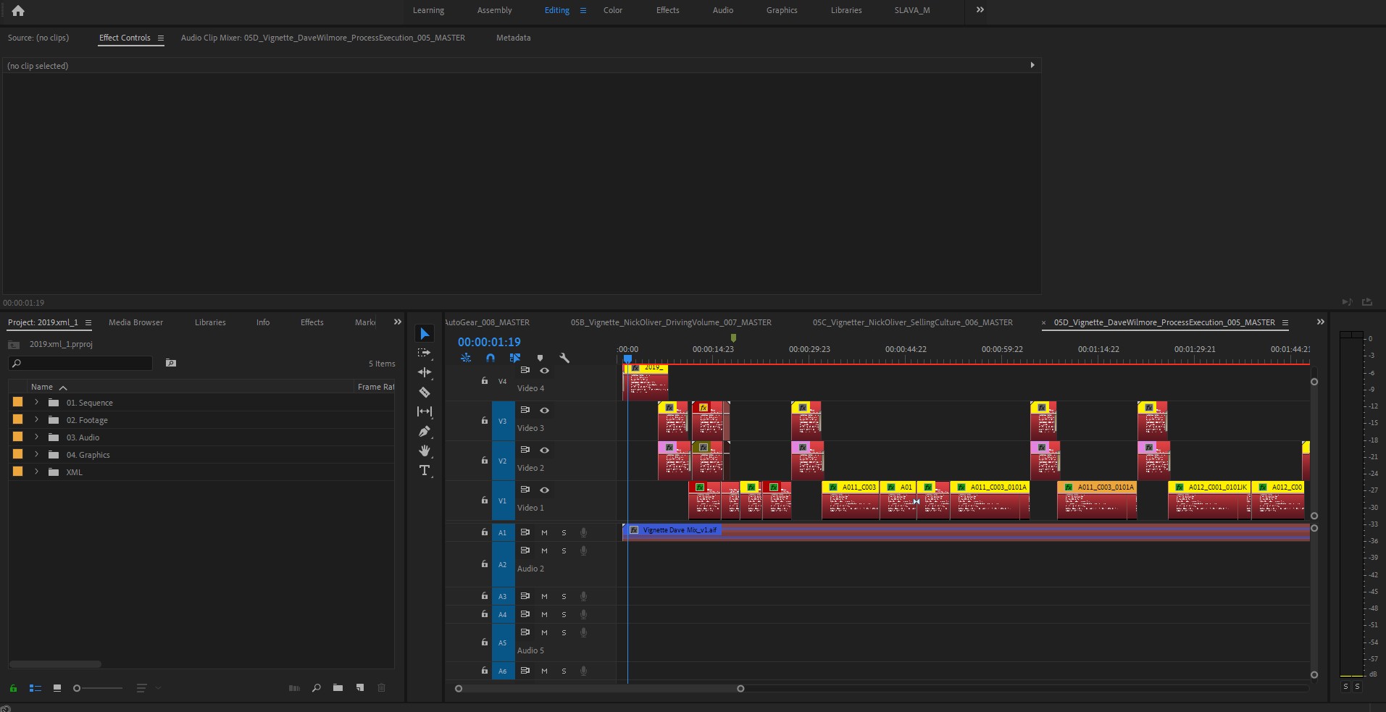Toggle project writable green lock icon
Viewport: 1386px width, 712px height.
(x=13, y=688)
